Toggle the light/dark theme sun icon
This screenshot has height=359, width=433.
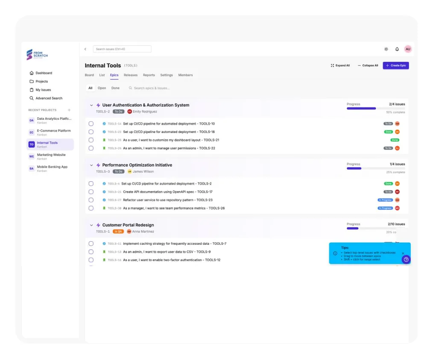386,49
